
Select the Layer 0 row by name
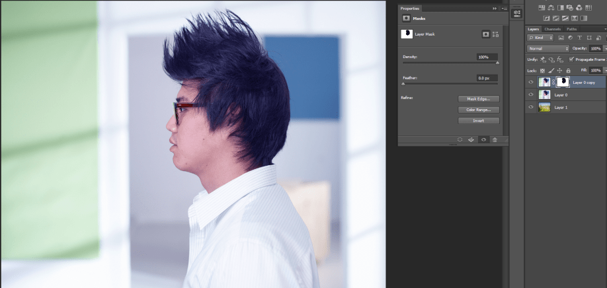[x=561, y=94]
